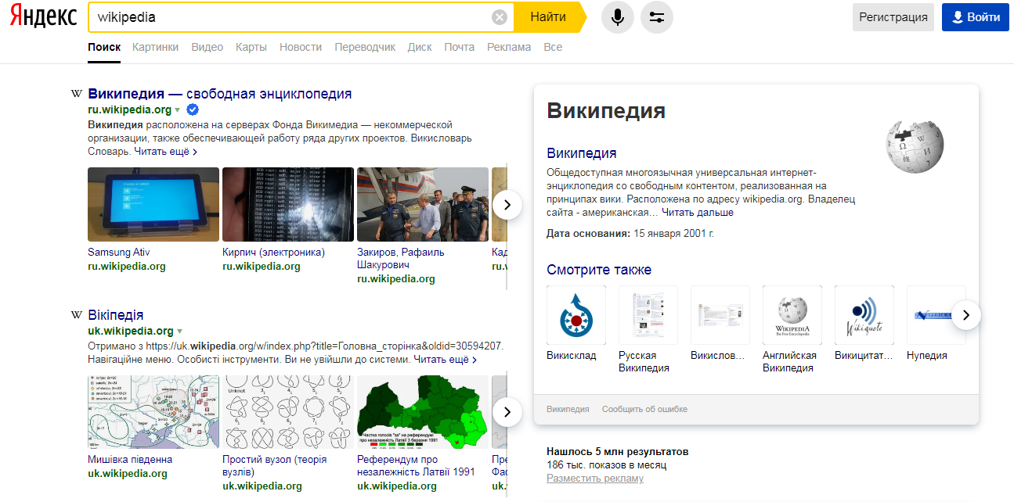This screenshot has height=502, width=1014.
Task: Click the Яндекс logo
Action: point(43,17)
